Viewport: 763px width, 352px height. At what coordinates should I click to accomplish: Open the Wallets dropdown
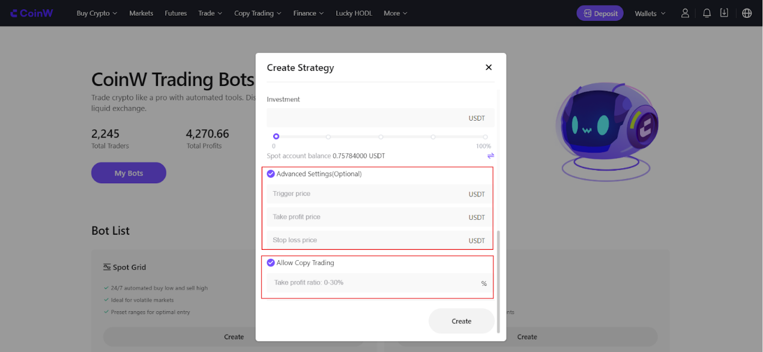click(x=650, y=13)
